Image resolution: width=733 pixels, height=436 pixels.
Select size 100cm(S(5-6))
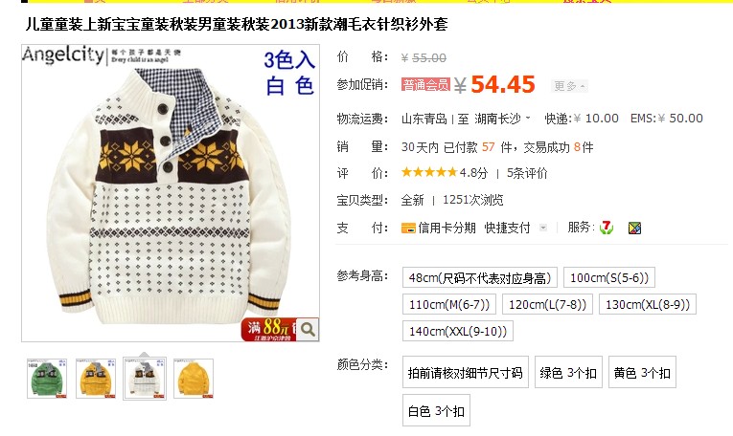click(x=609, y=277)
